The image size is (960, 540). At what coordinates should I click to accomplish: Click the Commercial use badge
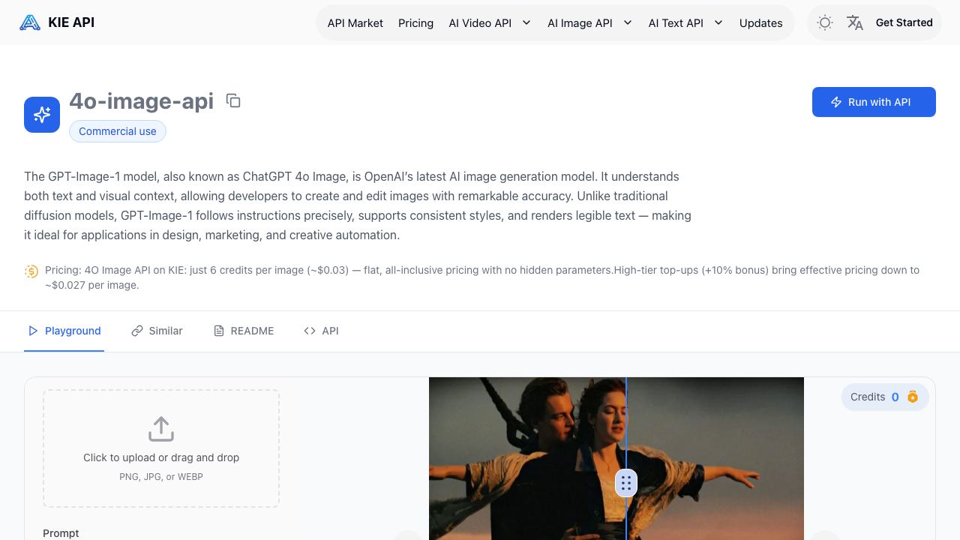tap(118, 131)
